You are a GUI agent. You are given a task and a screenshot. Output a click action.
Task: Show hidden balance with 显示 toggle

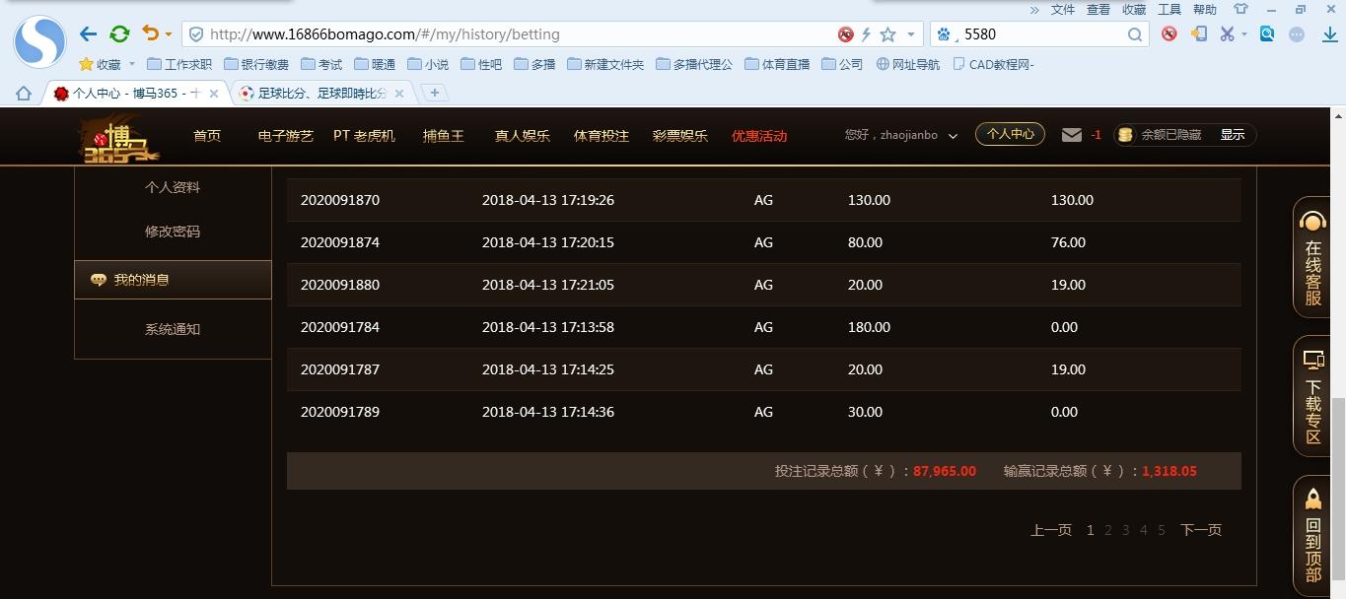[1233, 135]
